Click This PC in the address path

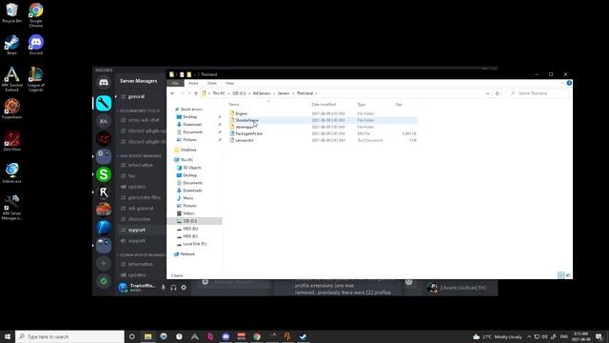click(x=219, y=93)
